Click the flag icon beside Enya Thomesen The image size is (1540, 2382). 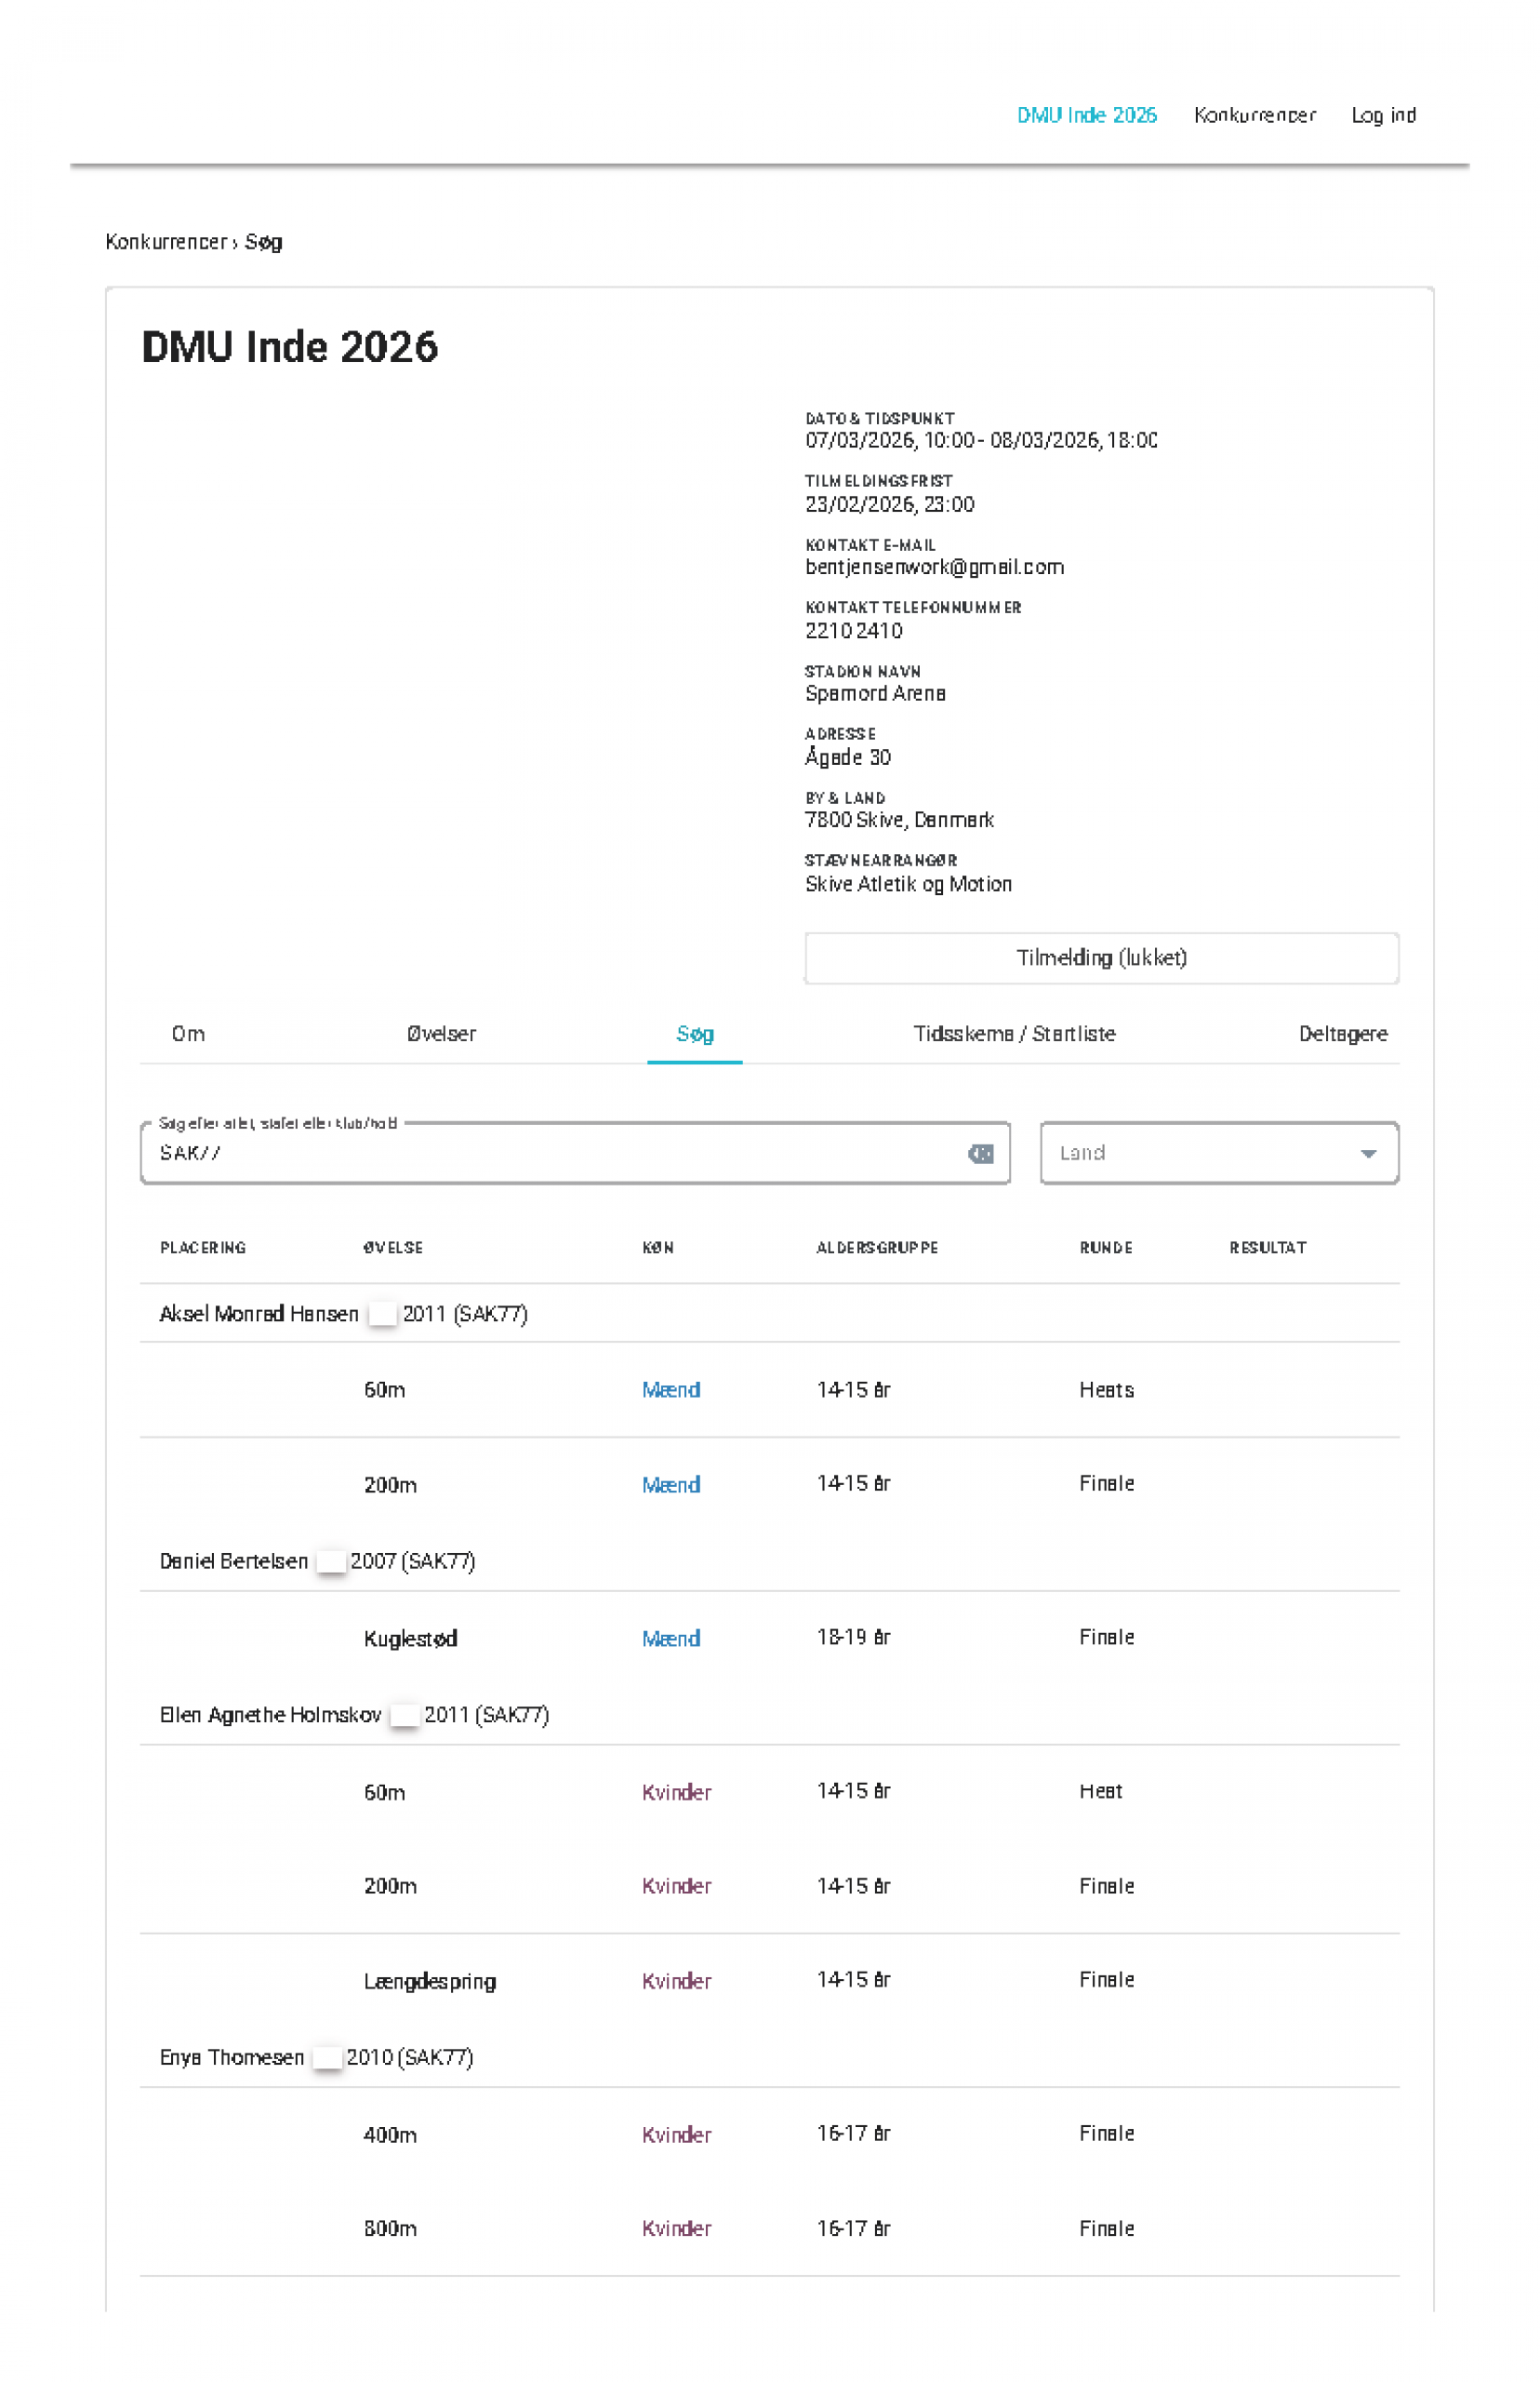click(327, 2057)
